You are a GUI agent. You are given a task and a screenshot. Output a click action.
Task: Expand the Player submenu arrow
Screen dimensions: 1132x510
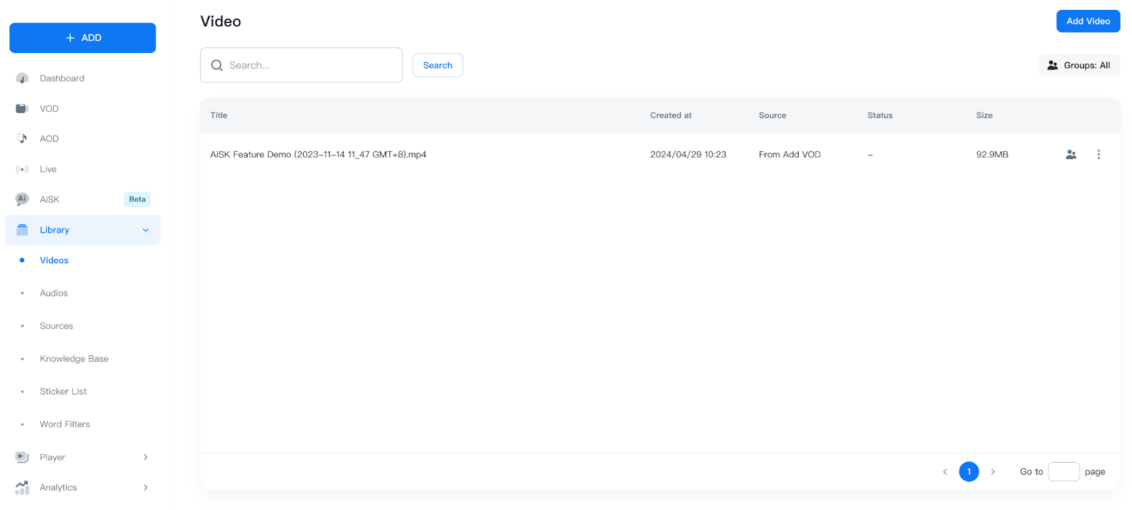coord(146,457)
